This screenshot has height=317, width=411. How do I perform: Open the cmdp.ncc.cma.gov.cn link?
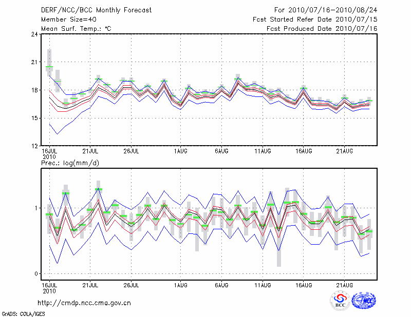tap(84, 303)
